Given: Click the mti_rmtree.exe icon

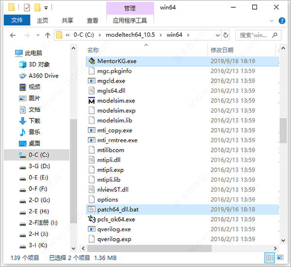Looking at the screenshot, I should [92, 140].
